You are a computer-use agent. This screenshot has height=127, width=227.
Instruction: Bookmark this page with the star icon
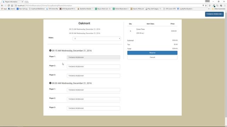(206, 6)
